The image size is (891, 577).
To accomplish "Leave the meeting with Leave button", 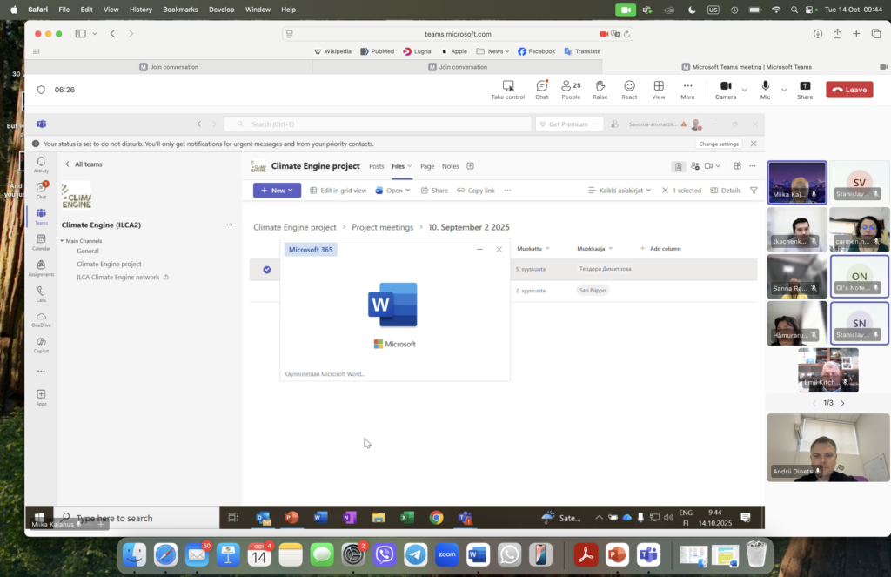I will tap(849, 90).
